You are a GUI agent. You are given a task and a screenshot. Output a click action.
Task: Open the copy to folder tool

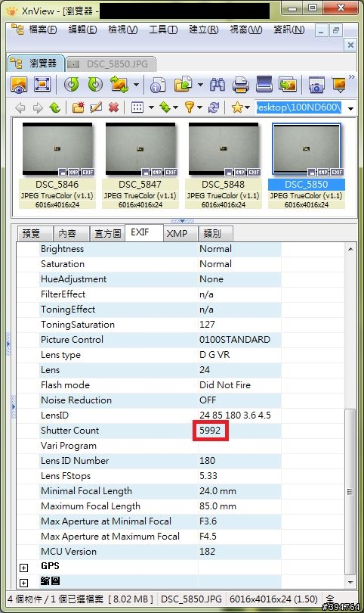tap(184, 84)
